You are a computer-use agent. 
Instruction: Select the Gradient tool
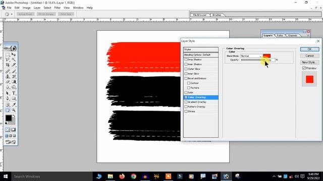[14, 81]
